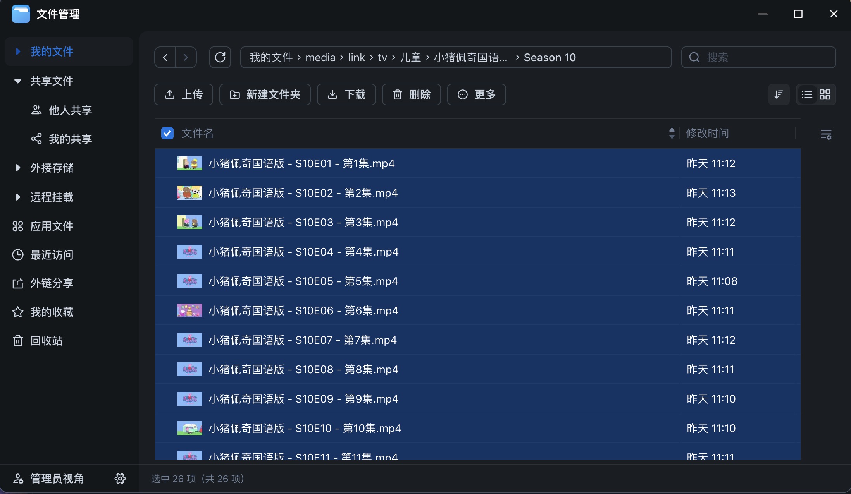Switch to list view icon
The height and width of the screenshot is (494, 851).
tap(807, 94)
